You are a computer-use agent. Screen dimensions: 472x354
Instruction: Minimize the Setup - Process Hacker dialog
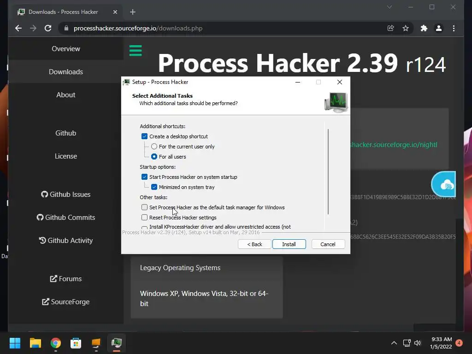tap(298, 82)
